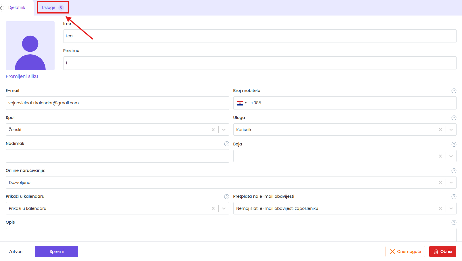Viewport: 462px width, 261px height.
Task: Expand the Spol dropdown
Action: coord(224,130)
